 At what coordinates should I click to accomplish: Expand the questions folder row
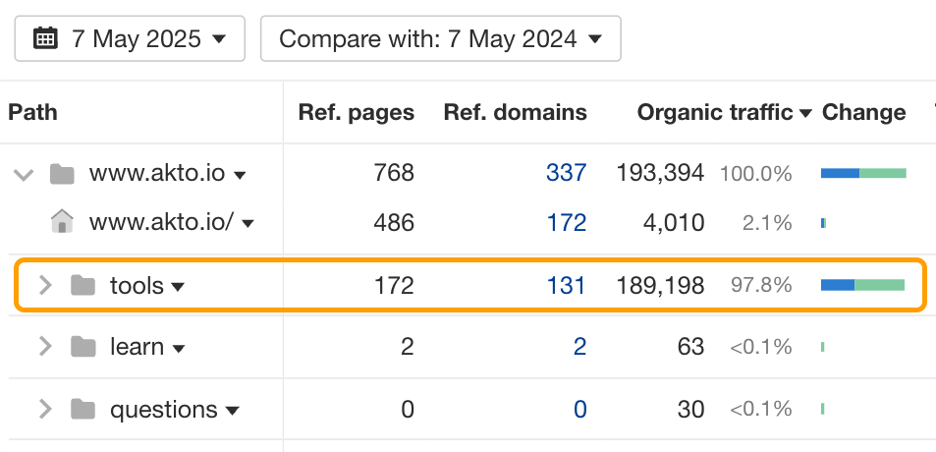(44, 409)
